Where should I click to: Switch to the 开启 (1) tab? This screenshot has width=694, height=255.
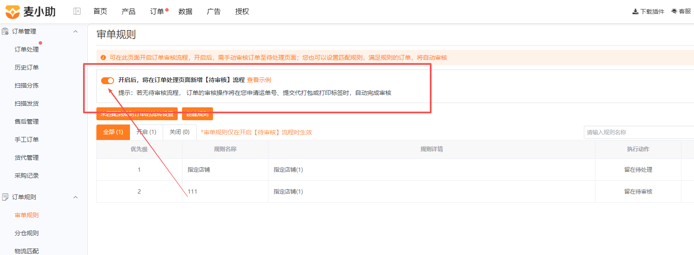tap(146, 132)
